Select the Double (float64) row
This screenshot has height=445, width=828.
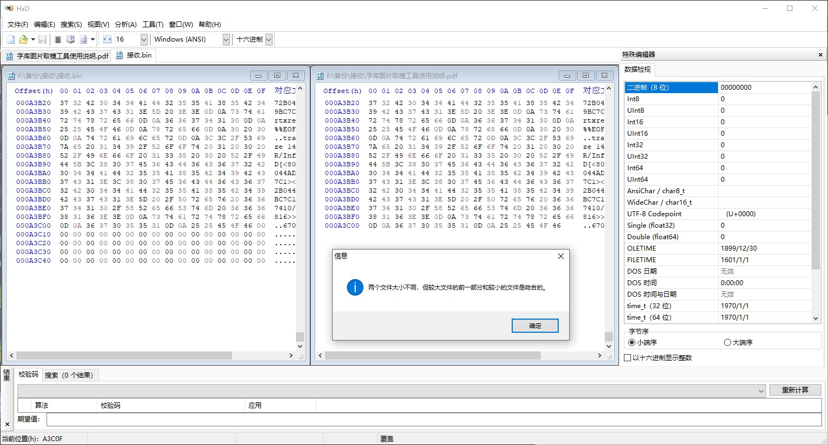718,237
